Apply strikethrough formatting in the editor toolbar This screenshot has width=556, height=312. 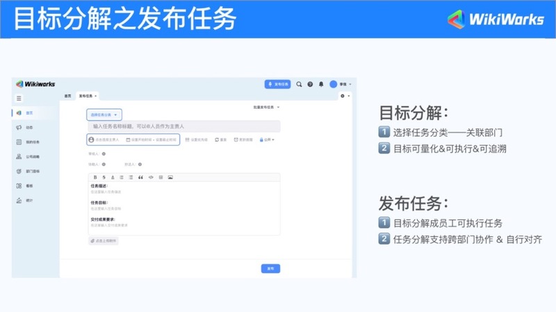tap(104, 177)
